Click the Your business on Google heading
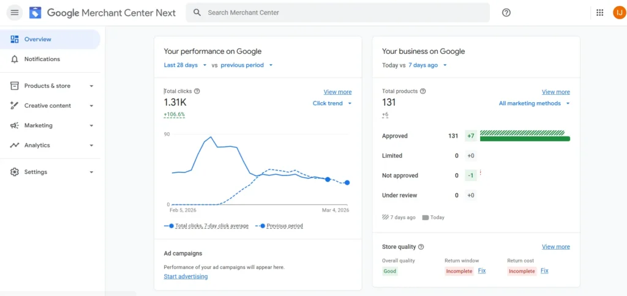 [x=424, y=51]
